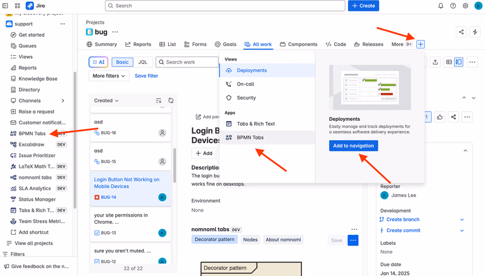
Task: Go to previous issue with up chevron
Action: click(464, 98)
